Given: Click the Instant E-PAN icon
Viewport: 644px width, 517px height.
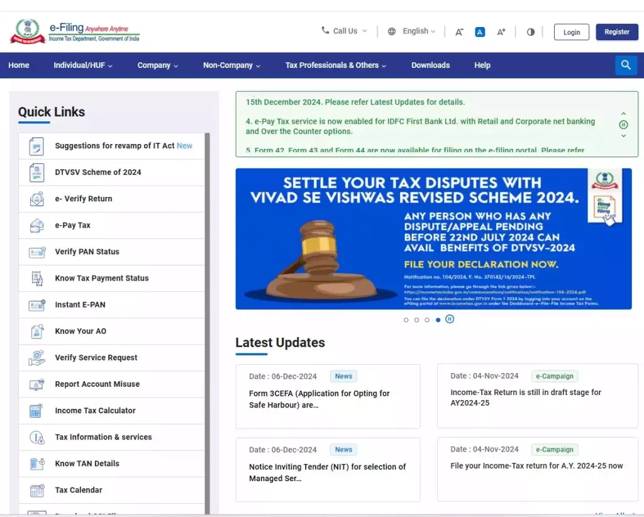Looking at the screenshot, I should tap(36, 305).
